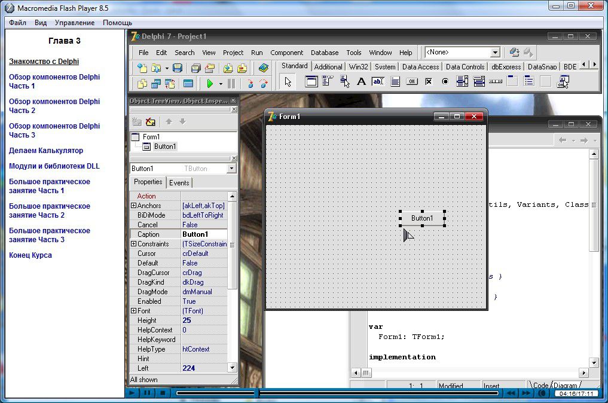Select the ComboBox component icon
The image size is (608, 403).
click(x=479, y=81)
